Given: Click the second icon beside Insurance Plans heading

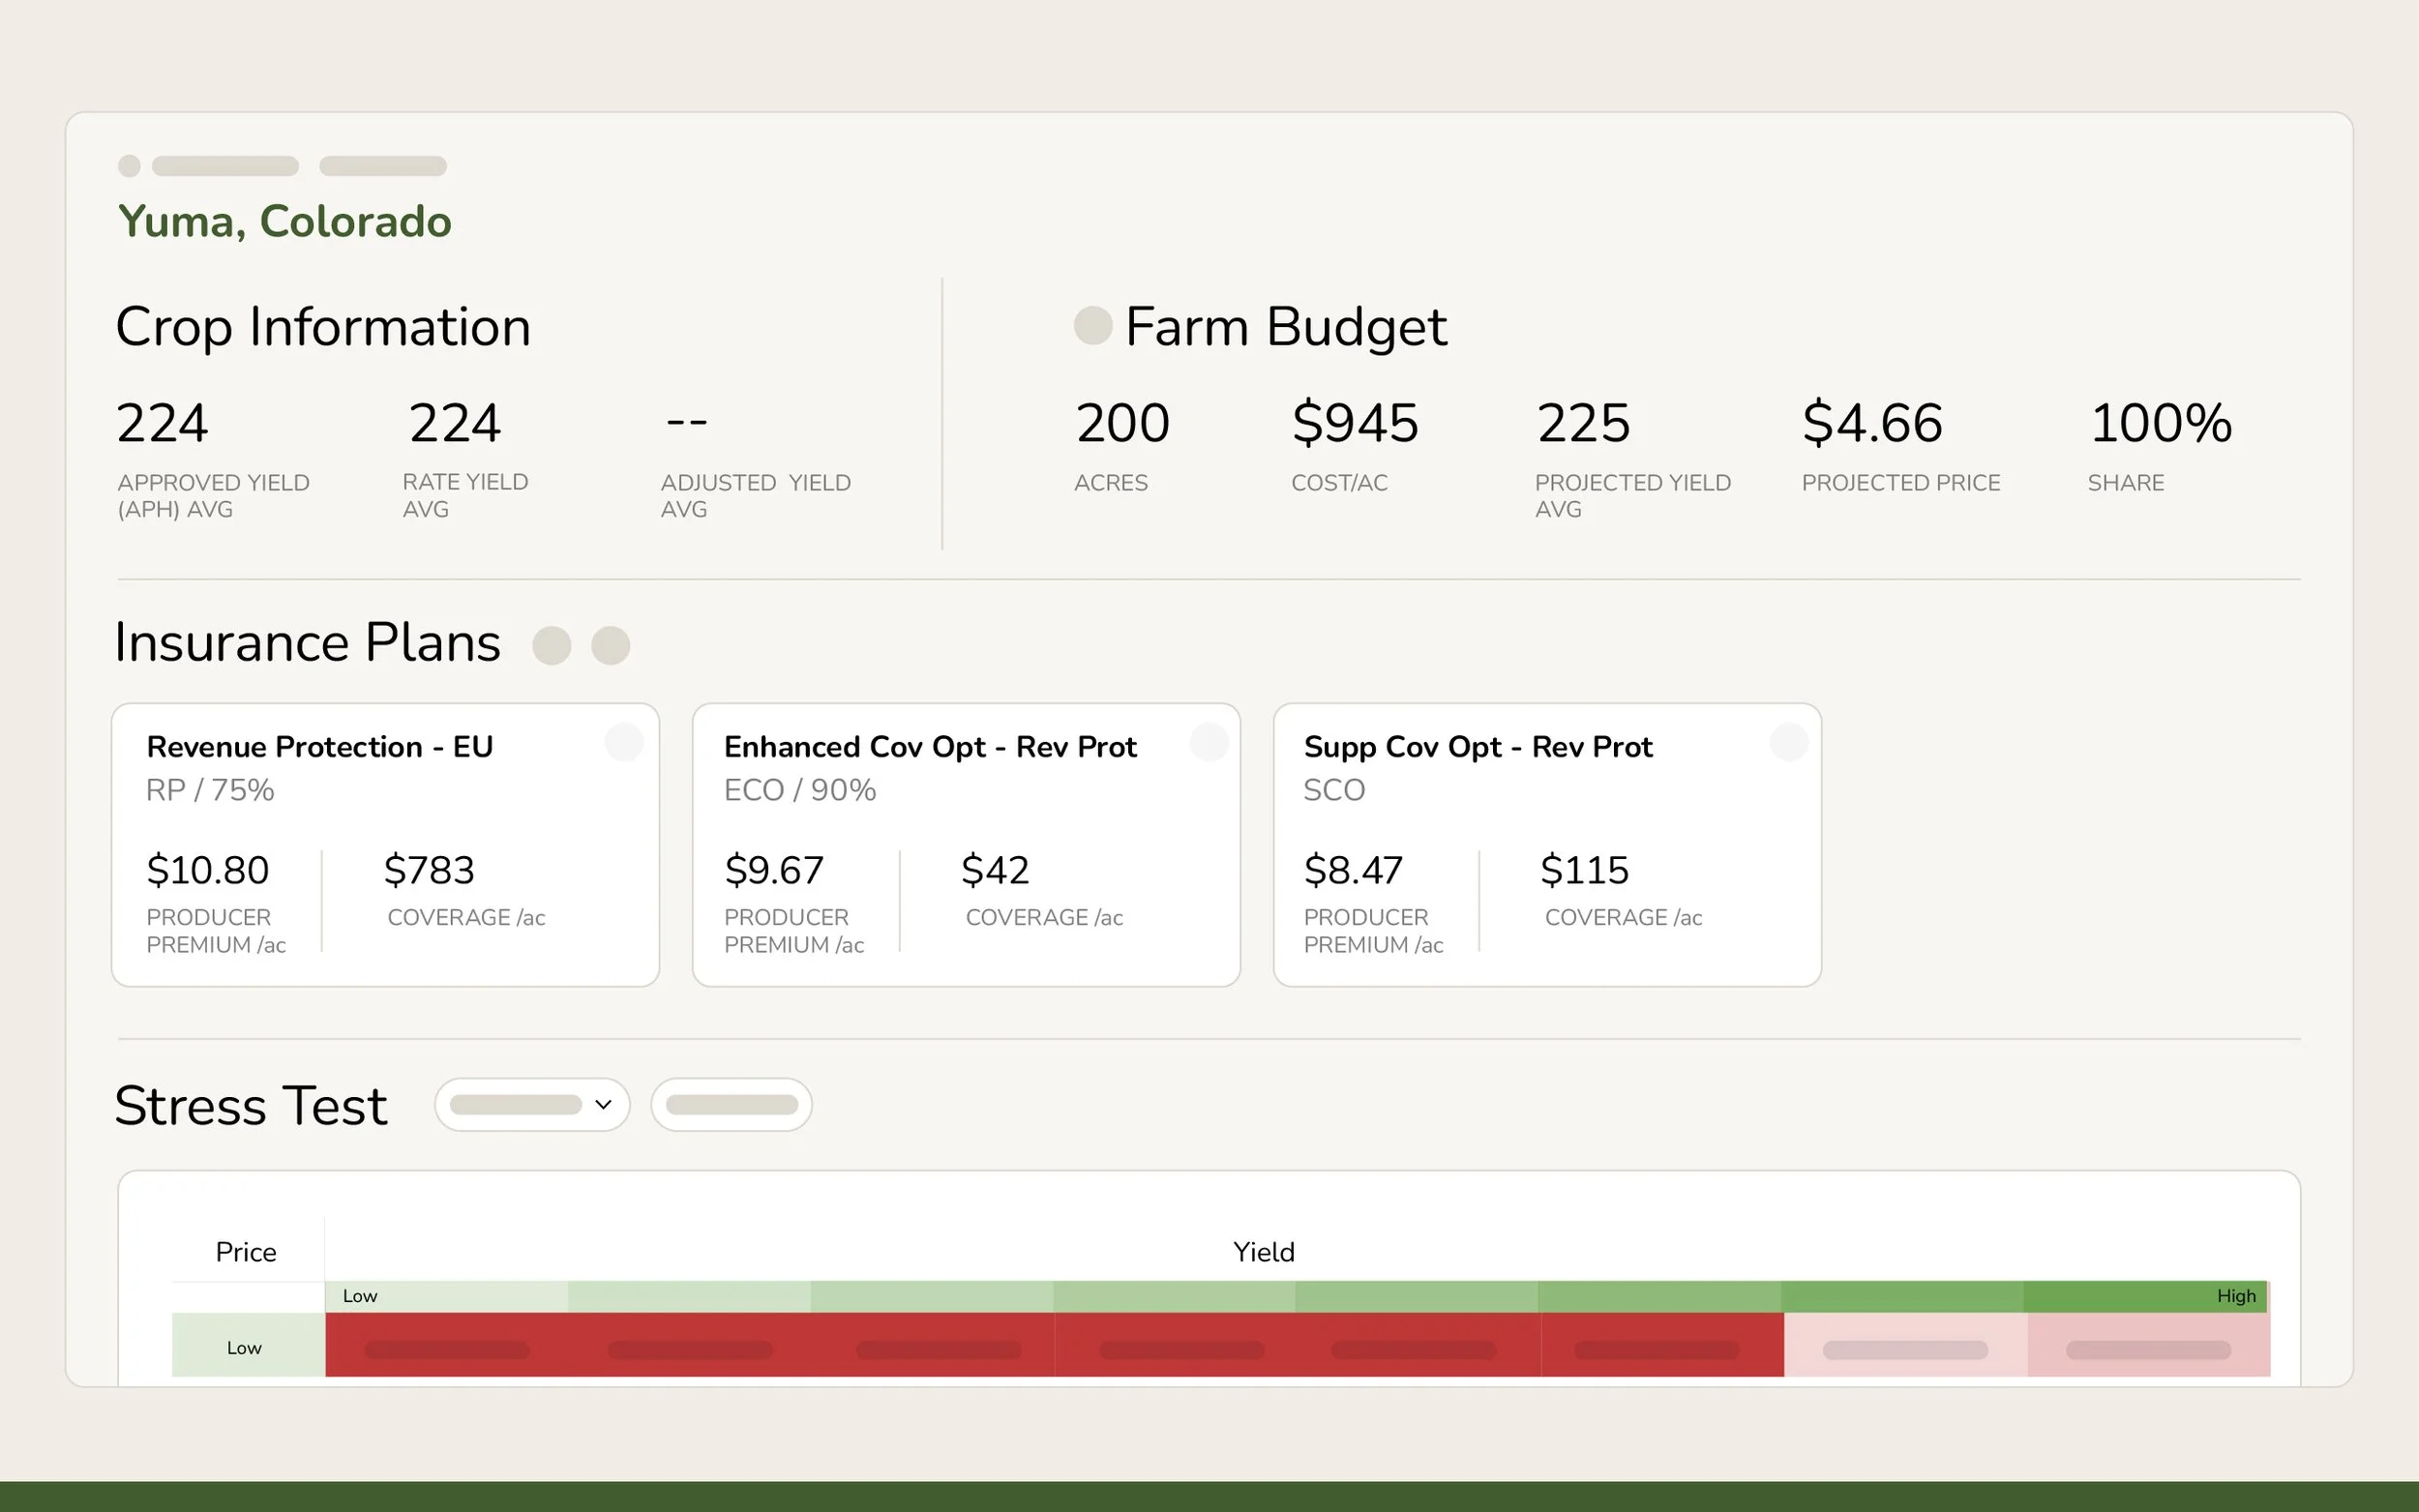Looking at the screenshot, I should tap(610, 645).
